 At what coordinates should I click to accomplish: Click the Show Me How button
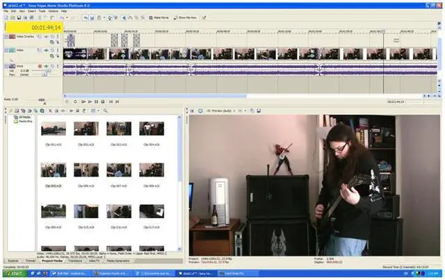click(183, 17)
